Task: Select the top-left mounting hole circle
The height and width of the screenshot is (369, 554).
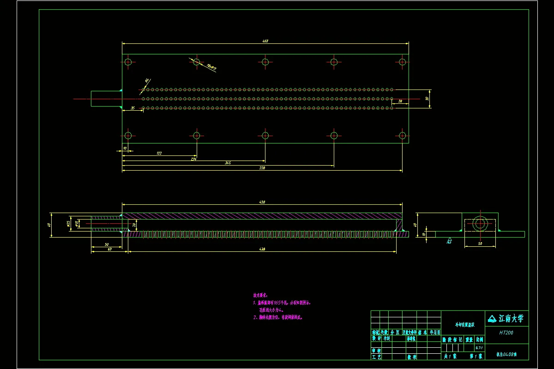Action: click(128, 61)
